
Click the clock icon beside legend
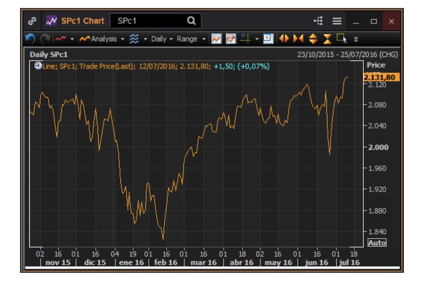point(38,66)
